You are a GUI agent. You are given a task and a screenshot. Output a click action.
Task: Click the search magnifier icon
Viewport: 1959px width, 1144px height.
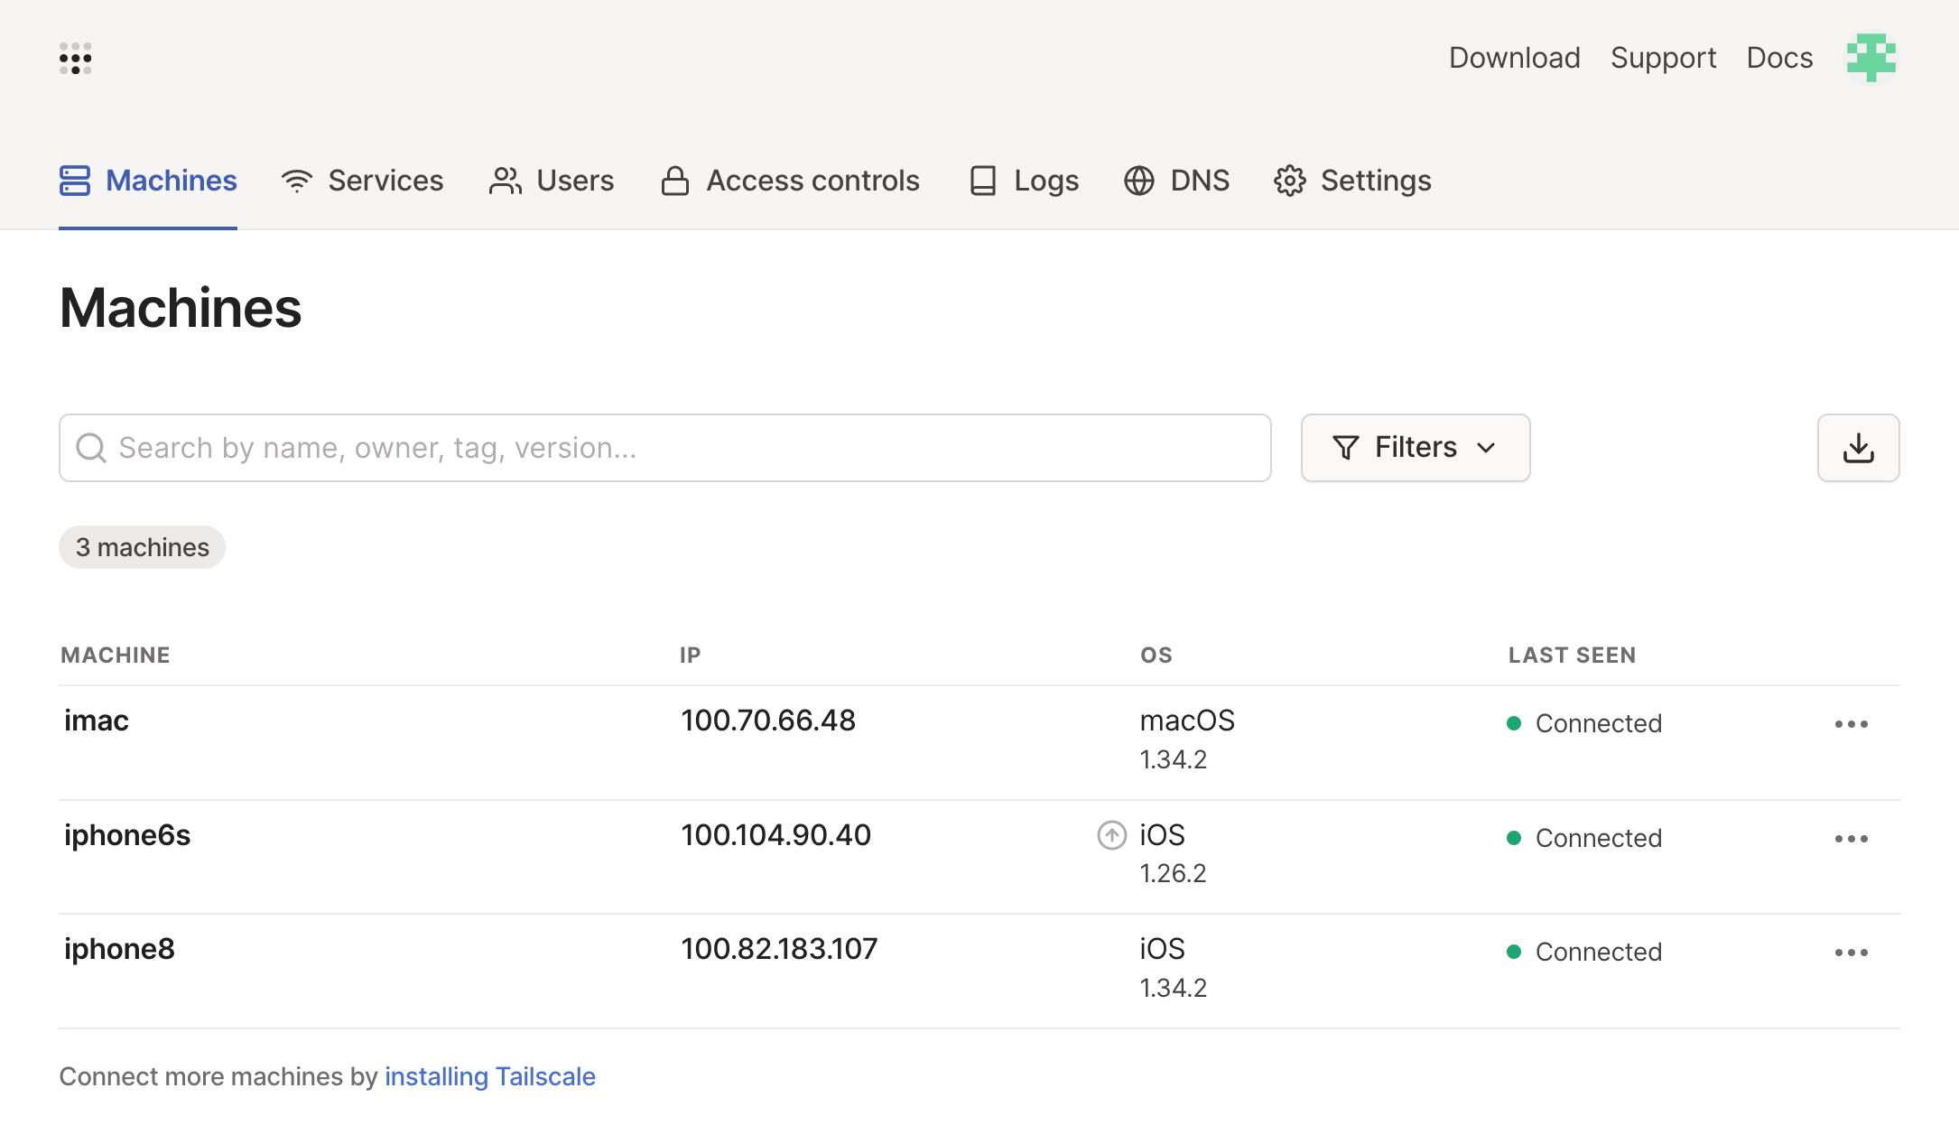91,448
